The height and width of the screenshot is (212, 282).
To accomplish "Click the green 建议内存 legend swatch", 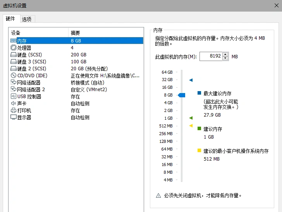I will (x=199, y=129).
